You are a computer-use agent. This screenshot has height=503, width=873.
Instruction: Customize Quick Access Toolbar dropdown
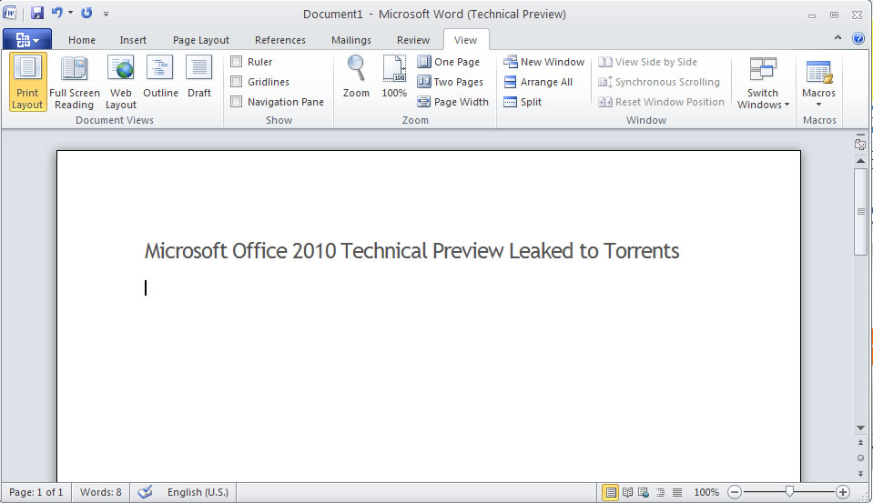click(x=106, y=14)
